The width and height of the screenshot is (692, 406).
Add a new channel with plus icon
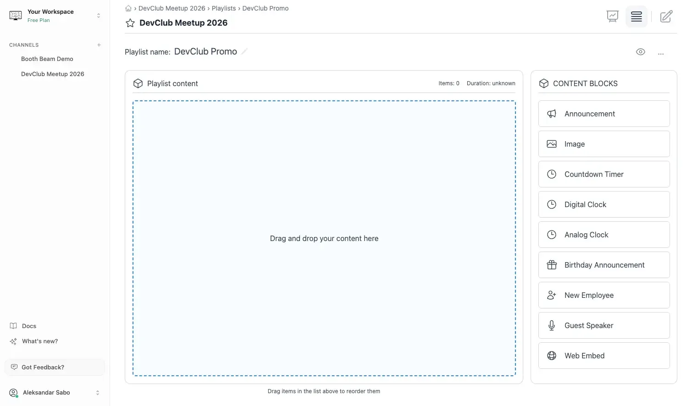[x=99, y=45]
